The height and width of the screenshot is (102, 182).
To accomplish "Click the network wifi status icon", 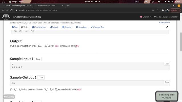I will point(166,2).
